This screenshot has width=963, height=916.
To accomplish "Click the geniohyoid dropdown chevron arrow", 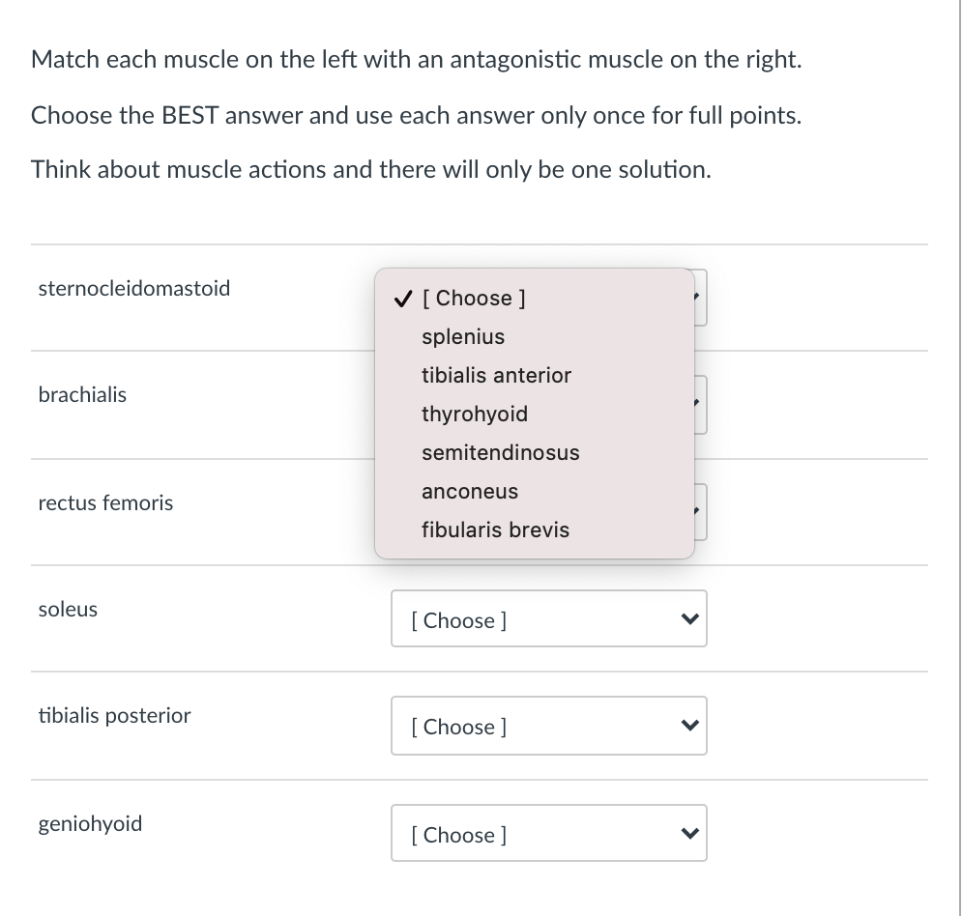I will click(x=690, y=833).
